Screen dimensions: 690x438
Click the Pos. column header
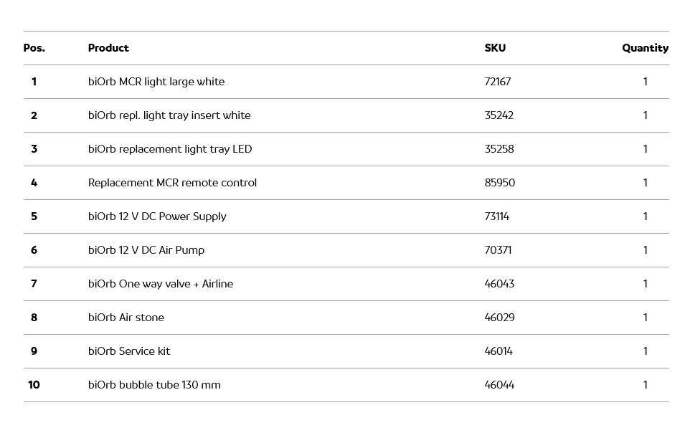coord(34,48)
